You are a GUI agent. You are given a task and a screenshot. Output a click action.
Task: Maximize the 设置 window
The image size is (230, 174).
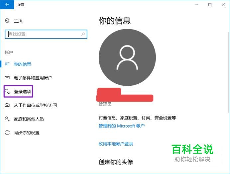click(x=210, y=5)
